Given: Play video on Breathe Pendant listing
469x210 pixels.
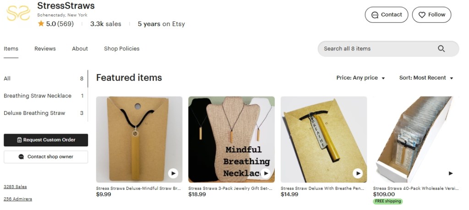Looking at the screenshot, I should 358,173.
